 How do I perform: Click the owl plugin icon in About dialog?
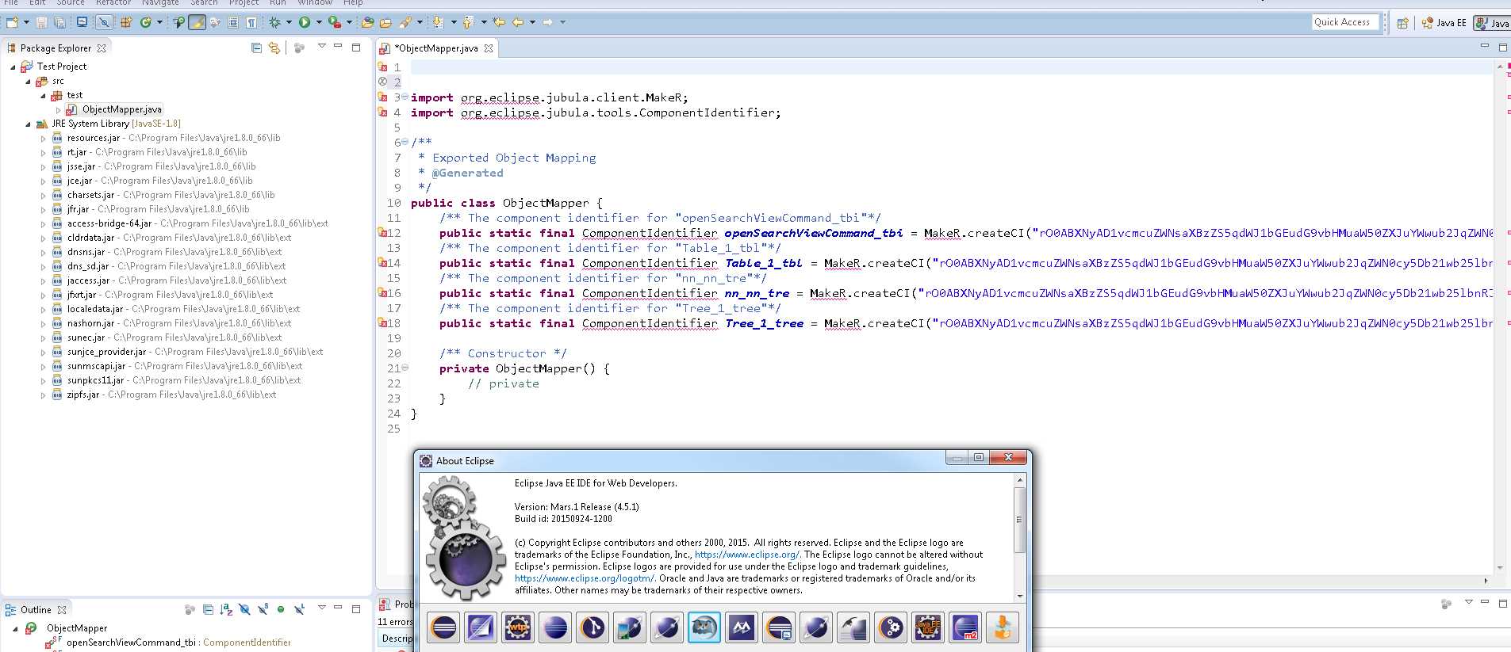704,628
